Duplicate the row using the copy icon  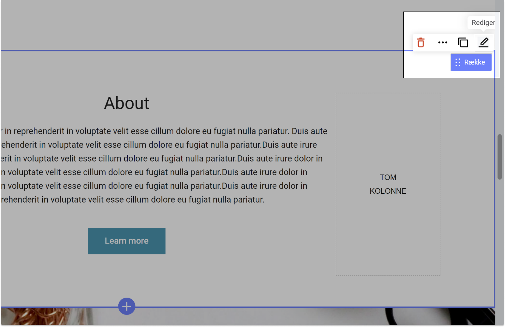[x=463, y=43]
